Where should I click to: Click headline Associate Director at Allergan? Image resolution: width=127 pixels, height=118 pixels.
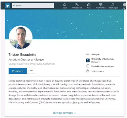pyautogui.click(x=26, y=60)
